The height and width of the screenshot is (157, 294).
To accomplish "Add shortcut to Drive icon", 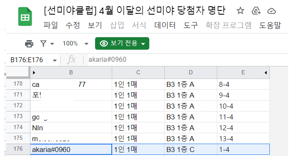I will [256, 11].
